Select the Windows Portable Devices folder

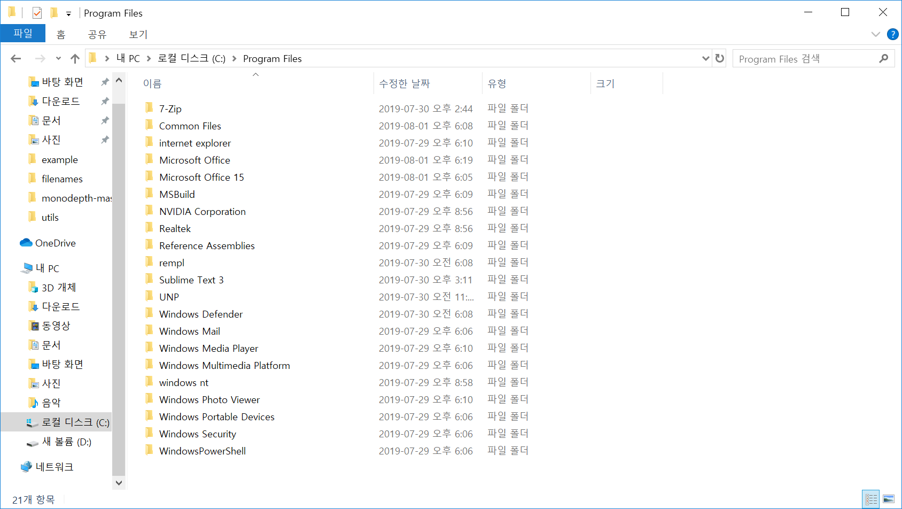216,417
